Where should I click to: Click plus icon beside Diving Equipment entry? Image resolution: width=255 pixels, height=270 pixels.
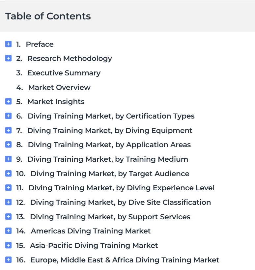click(x=9, y=131)
